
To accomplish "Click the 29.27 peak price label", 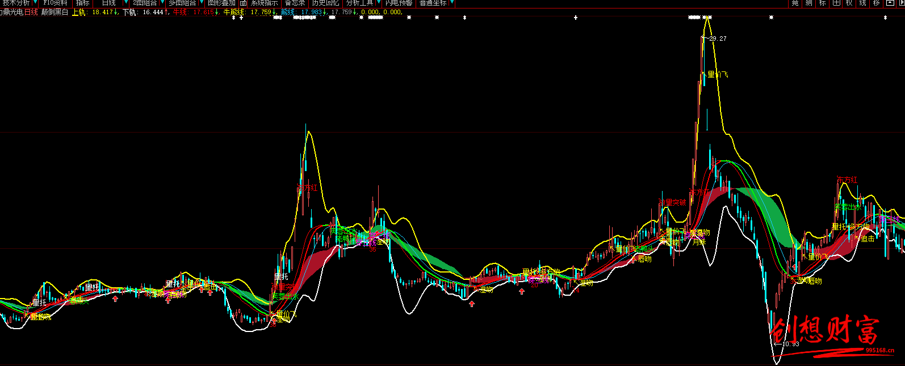I will tap(718, 39).
